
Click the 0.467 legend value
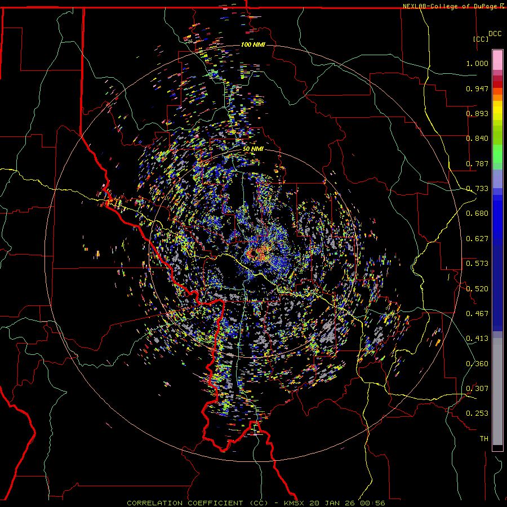tap(477, 314)
